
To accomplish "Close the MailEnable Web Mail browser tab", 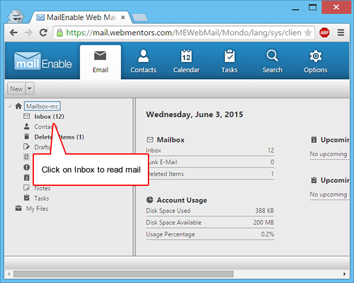I will point(123,17).
